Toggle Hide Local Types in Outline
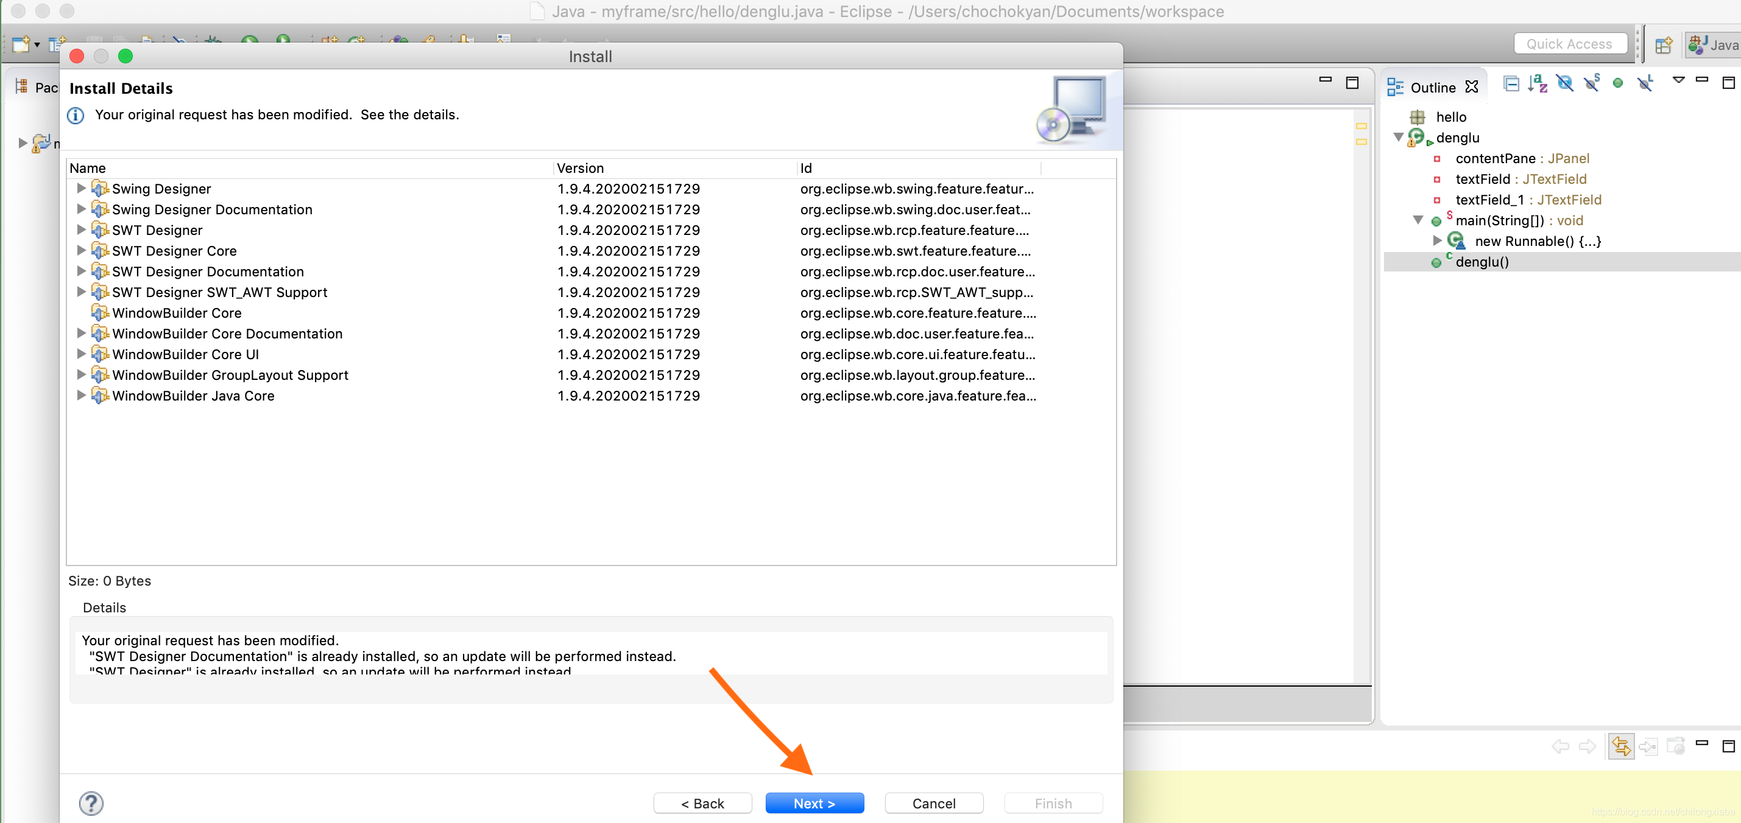The width and height of the screenshot is (1741, 823). pyautogui.click(x=1645, y=83)
